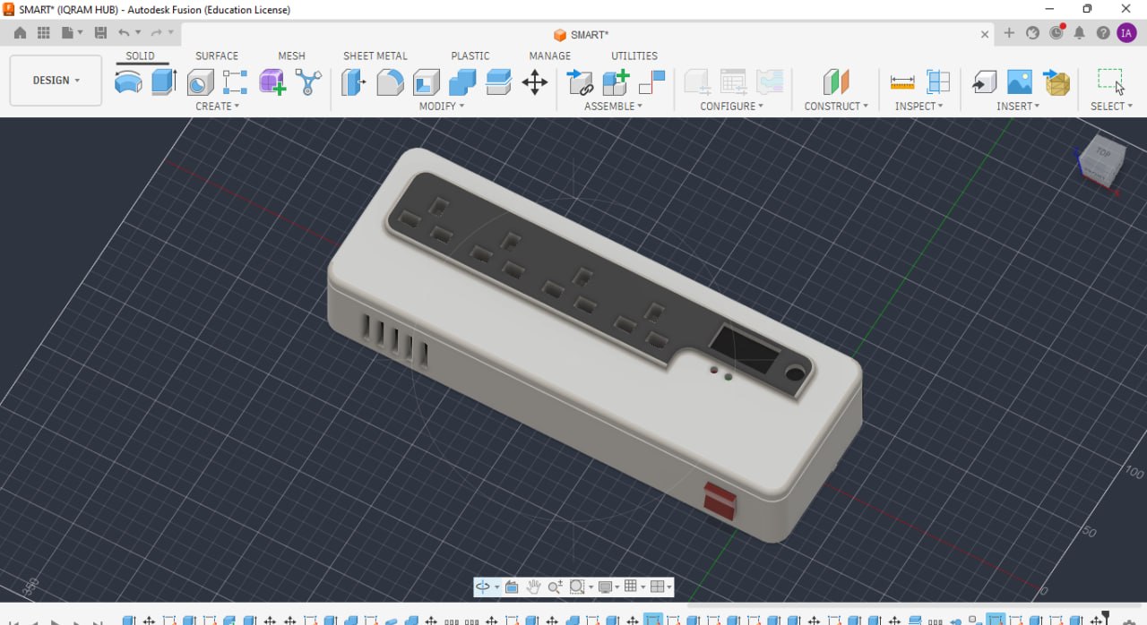Switch to the PLASTIC tab
This screenshot has width=1147, height=625.
pos(470,56)
